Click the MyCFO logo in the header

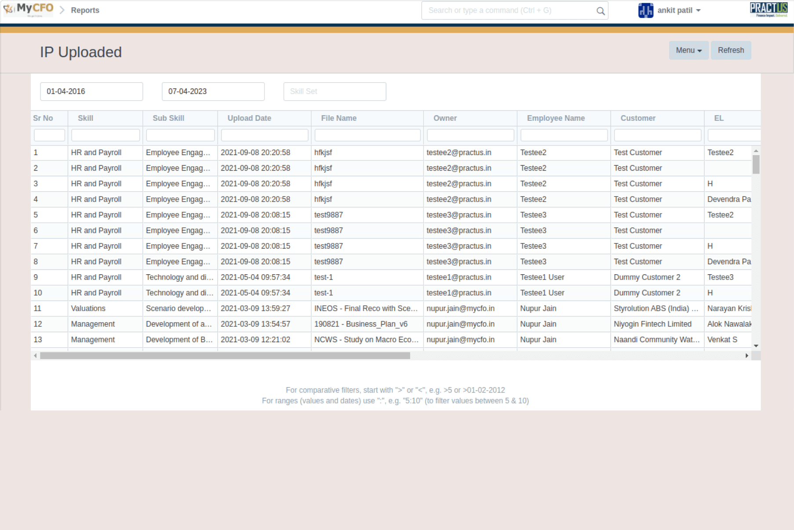click(28, 10)
